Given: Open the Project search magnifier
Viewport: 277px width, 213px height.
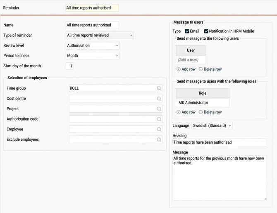Looking at the screenshot, I should click(x=159, y=109).
